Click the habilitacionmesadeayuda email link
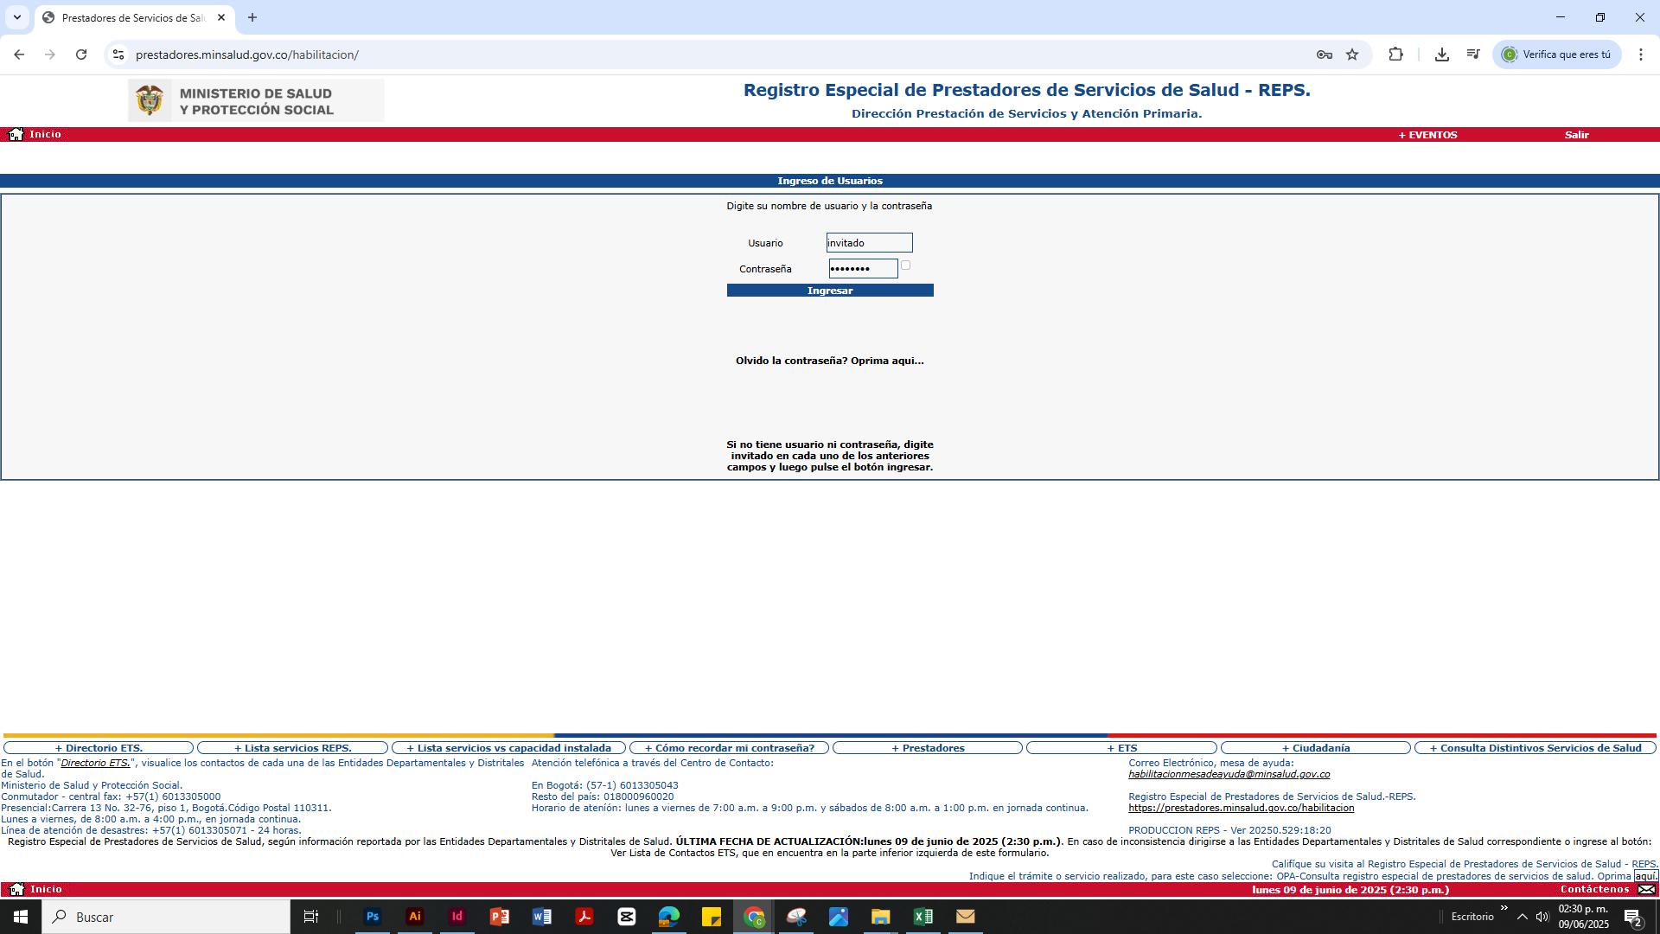This screenshot has width=1660, height=934. [1228, 774]
